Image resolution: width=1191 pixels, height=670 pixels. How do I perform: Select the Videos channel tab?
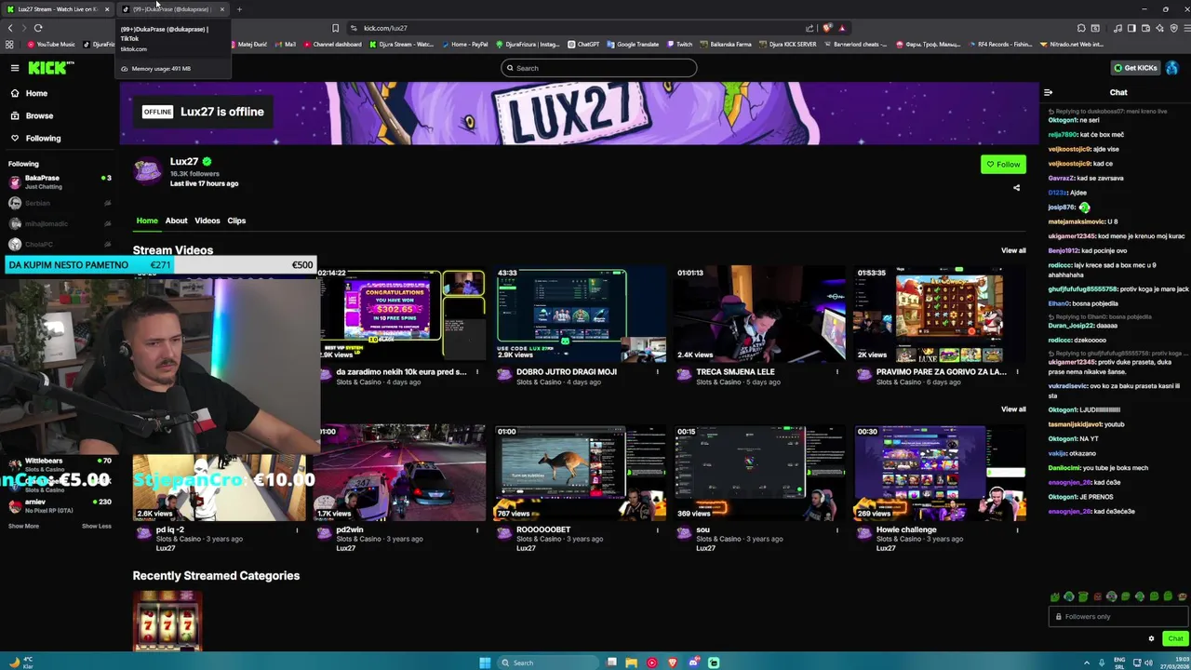coord(207,221)
